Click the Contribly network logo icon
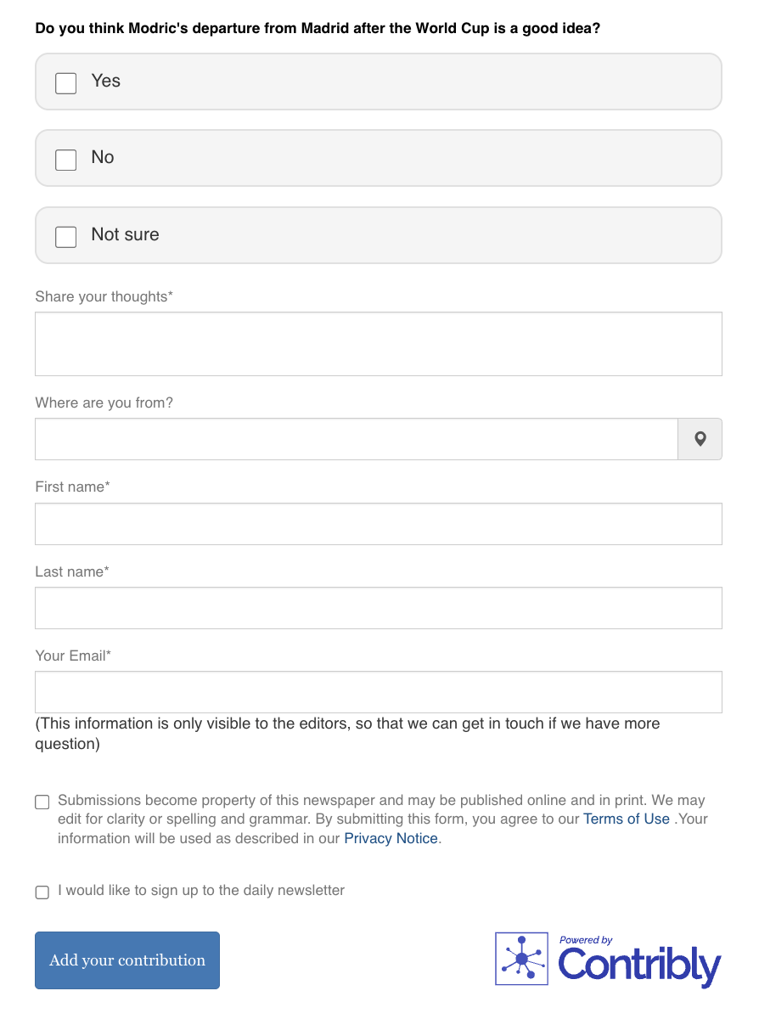 tap(521, 959)
